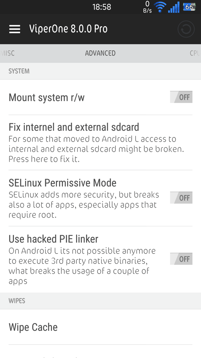Image resolution: width=201 pixels, height=358 pixels.
Task: Toggle Mount system r/w switch
Action: (x=181, y=97)
